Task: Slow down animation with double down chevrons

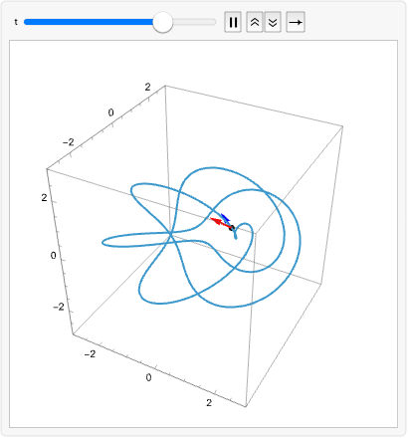Action: coord(273,22)
